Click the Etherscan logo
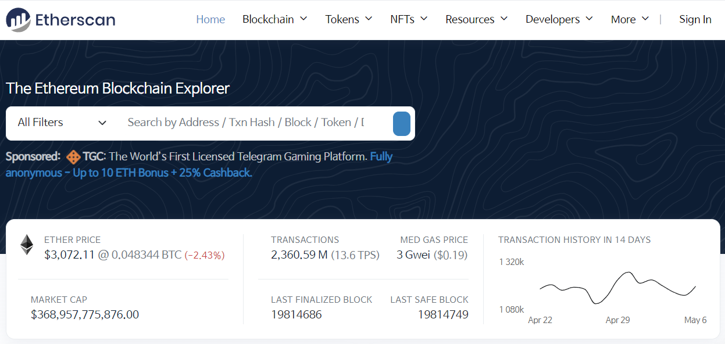725x344 pixels. tap(60, 20)
